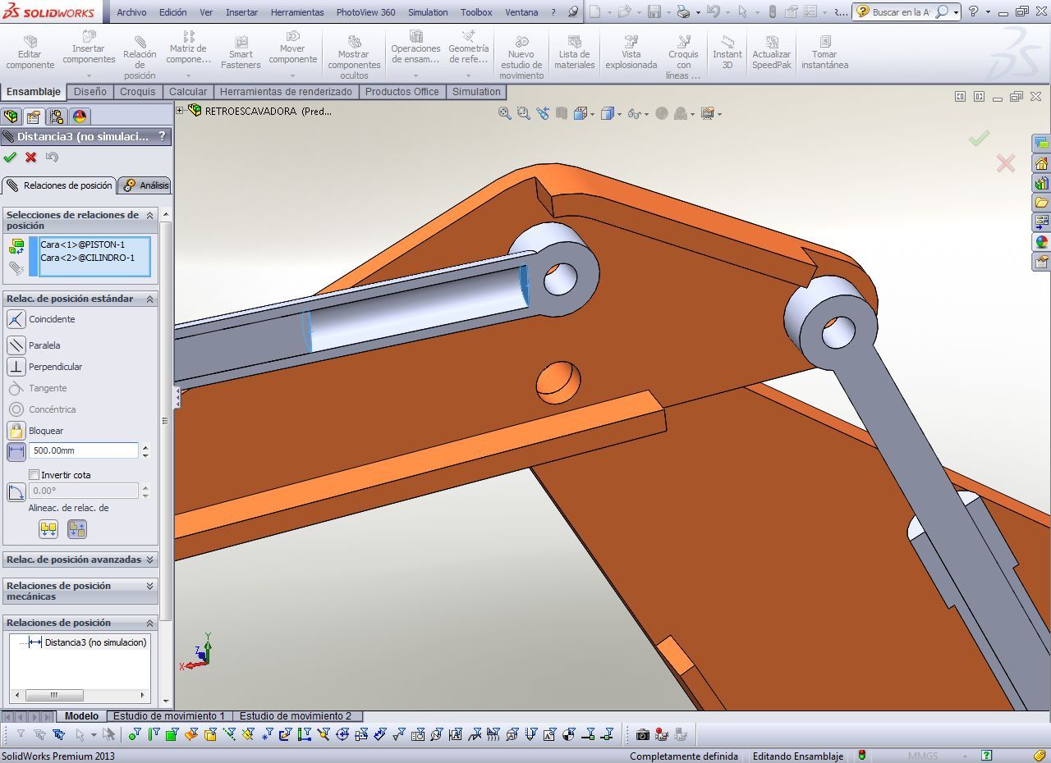Click the 500.00mm distance field
Screen dimensions: 1051x763
click(84, 450)
